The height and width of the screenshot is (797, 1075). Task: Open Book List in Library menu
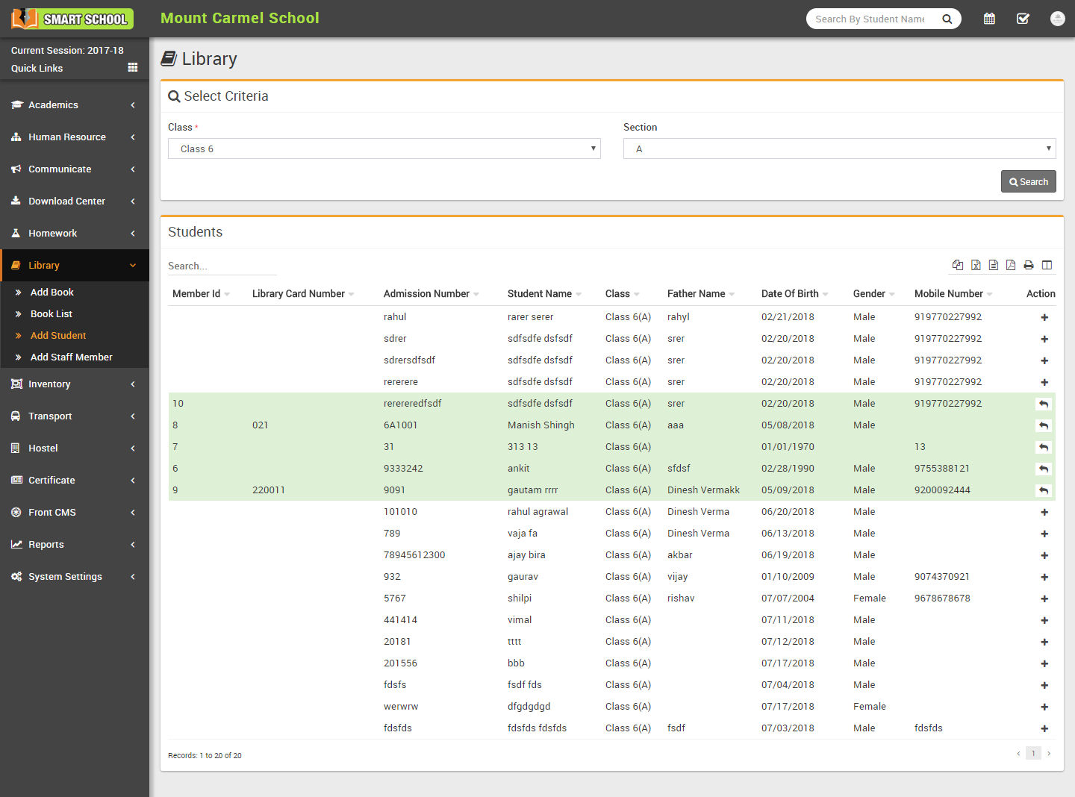click(52, 314)
